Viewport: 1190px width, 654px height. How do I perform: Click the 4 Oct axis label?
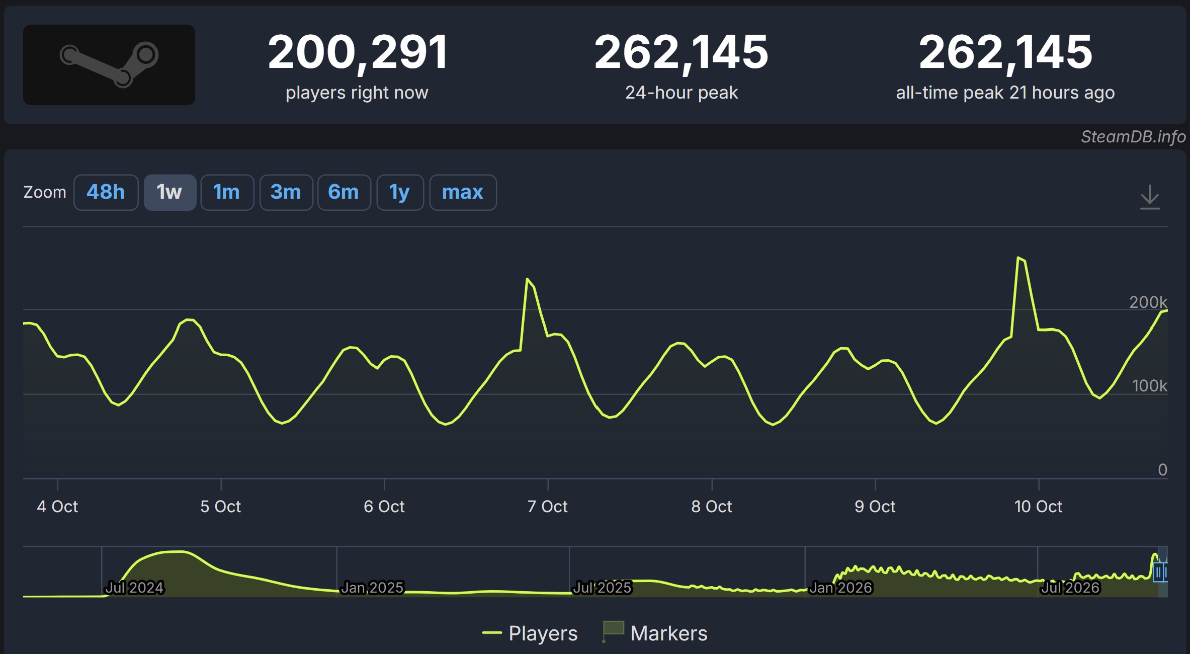[x=57, y=506]
